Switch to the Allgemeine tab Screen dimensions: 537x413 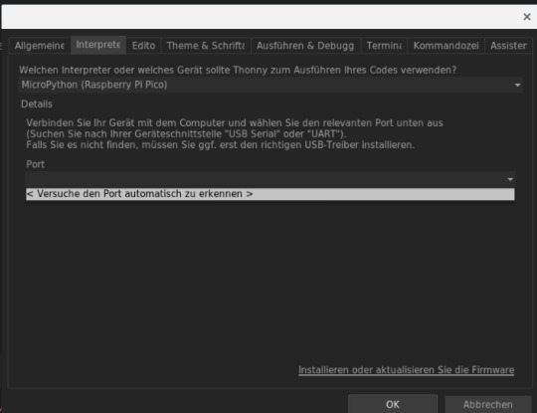coord(39,46)
